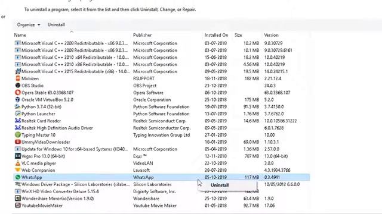Click the WinX HD Video Converter Deluxe icon
The height and width of the screenshot is (214, 382).
coord(17,191)
